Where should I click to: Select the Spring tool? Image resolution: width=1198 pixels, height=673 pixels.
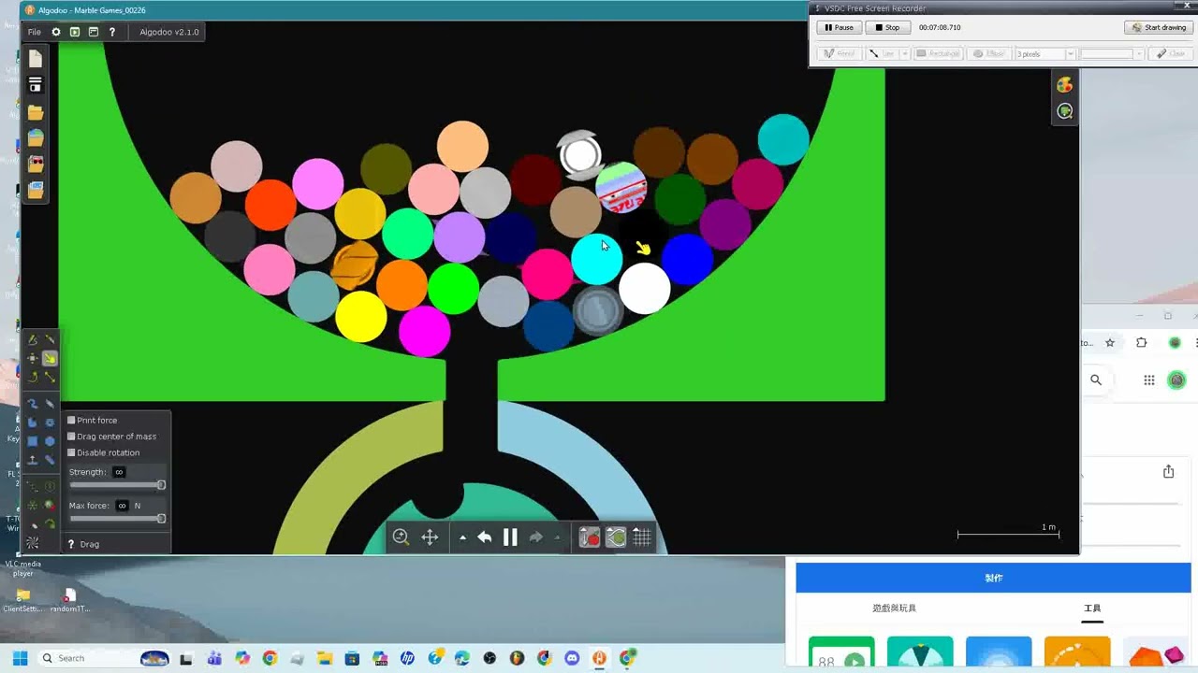tap(33, 486)
